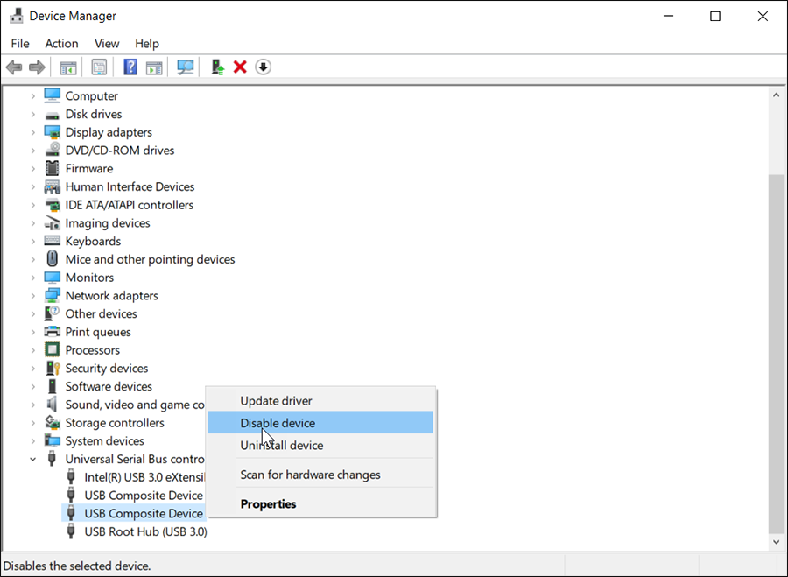Screen dimensions: 788x577
Task: Click the Forward arrow toolbar icon
Action: (x=37, y=67)
